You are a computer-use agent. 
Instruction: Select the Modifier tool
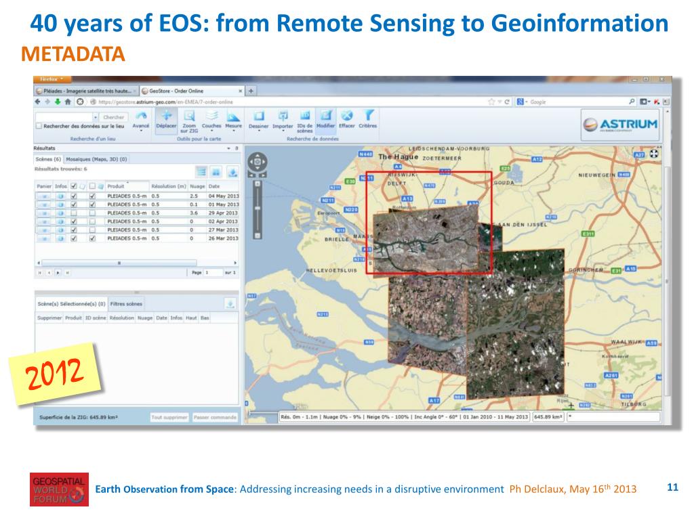[326, 121]
